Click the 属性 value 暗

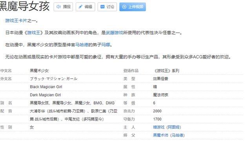[155, 87]
